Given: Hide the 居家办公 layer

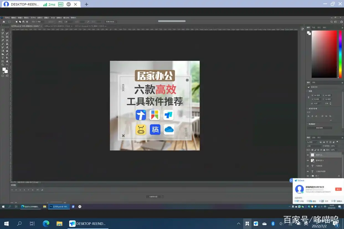Looking at the screenshot, I should coord(308,155).
